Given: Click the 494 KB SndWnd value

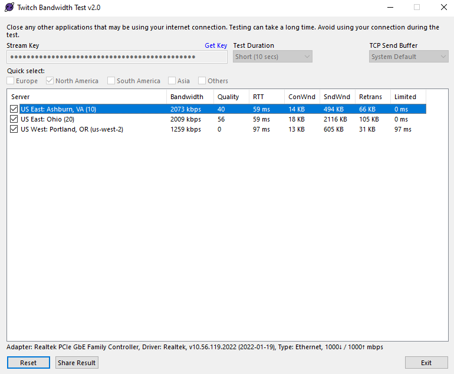Looking at the screenshot, I should 334,109.
